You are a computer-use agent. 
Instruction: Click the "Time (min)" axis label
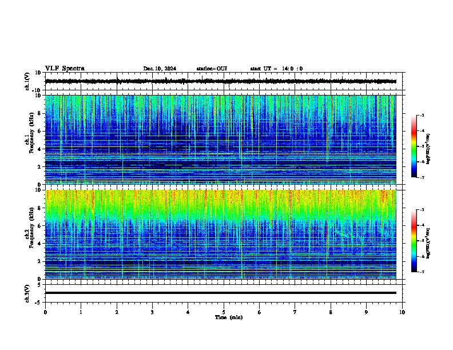[229, 317]
